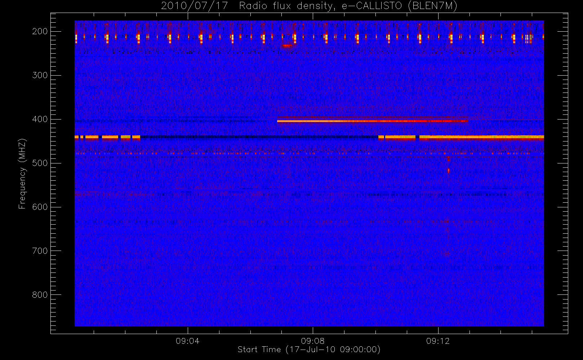
Task: Click the 'Frequency (MHz)' axis label
Action: coord(22,174)
